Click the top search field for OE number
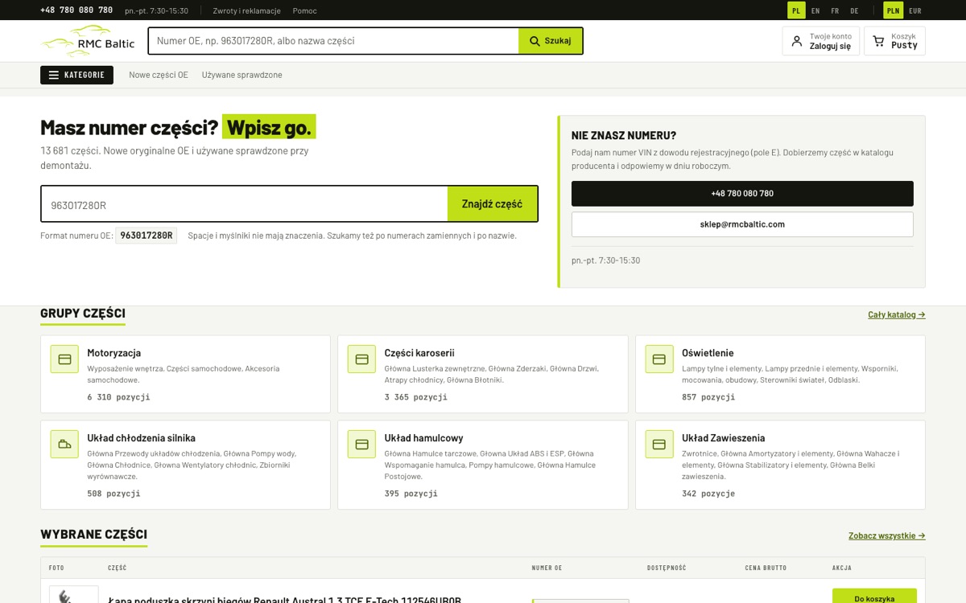 (x=333, y=41)
